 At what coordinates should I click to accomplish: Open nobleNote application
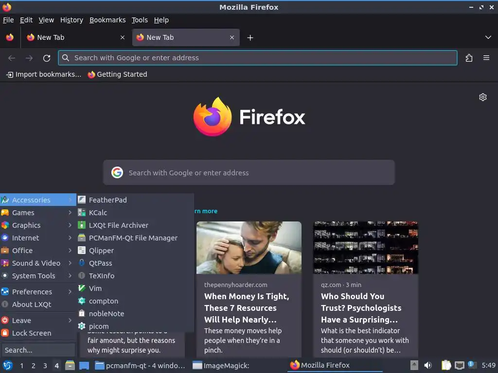tap(135, 314)
